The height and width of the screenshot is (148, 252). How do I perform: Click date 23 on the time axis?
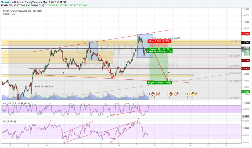point(208,145)
